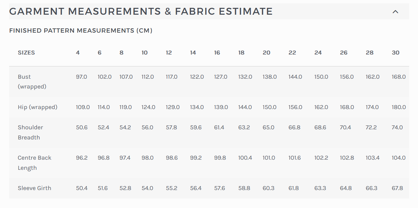Select size 18 column header
Image resolution: width=418 pixels, height=208 pixels.
(x=241, y=53)
